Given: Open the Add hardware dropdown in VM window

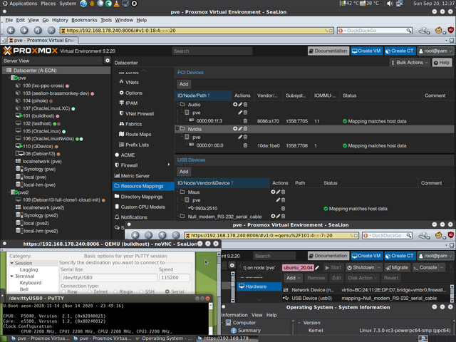Looking at the screenshot, I should (293, 278).
